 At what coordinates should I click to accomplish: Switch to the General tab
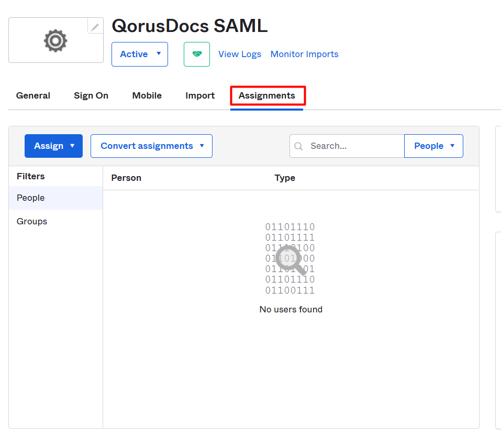(x=33, y=96)
